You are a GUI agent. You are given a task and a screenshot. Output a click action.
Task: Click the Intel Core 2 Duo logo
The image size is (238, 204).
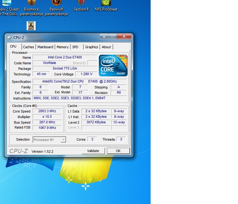113,66
